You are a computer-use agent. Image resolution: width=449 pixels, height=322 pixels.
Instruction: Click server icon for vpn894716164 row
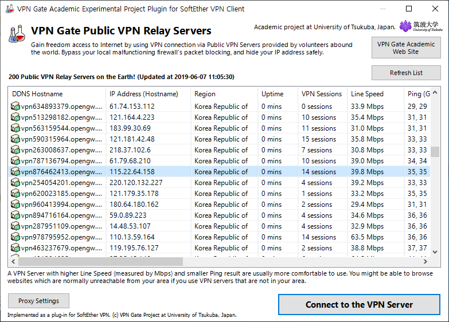click(x=15, y=215)
